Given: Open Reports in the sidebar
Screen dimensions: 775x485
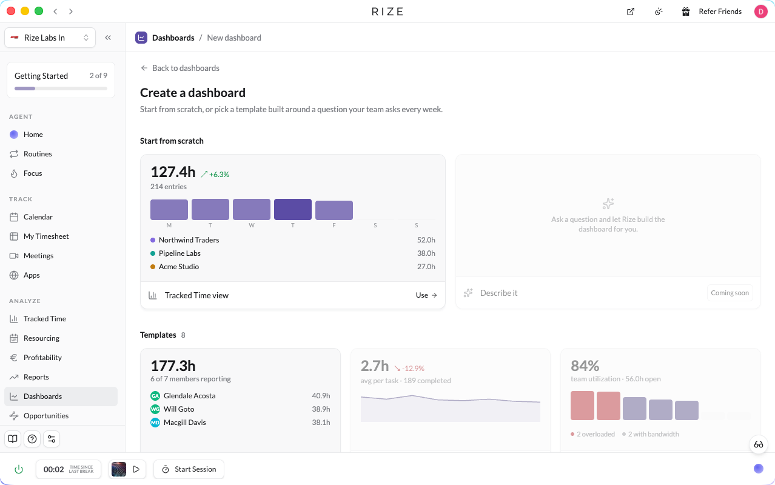Looking at the screenshot, I should click(61, 377).
